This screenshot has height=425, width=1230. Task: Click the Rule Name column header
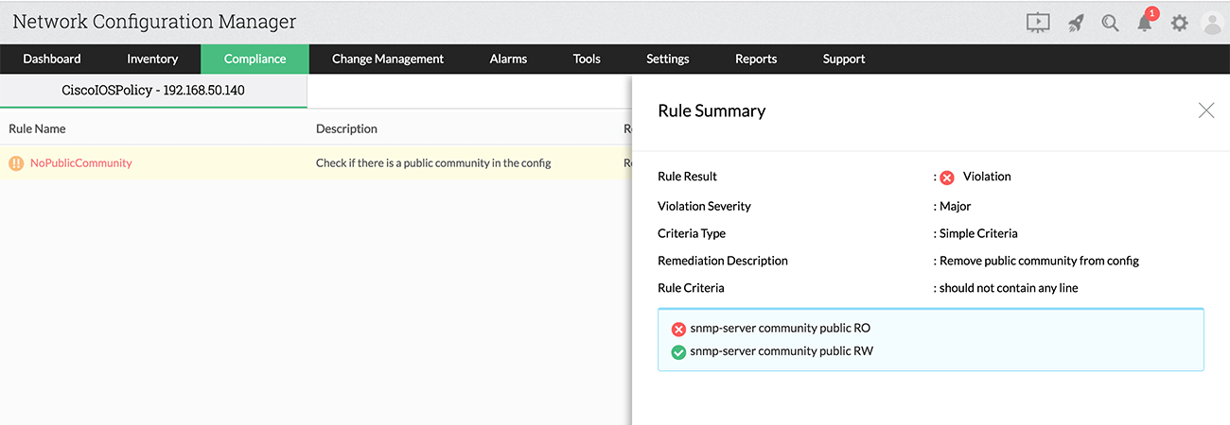38,128
